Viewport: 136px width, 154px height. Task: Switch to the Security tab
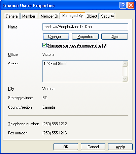point(107,16)
